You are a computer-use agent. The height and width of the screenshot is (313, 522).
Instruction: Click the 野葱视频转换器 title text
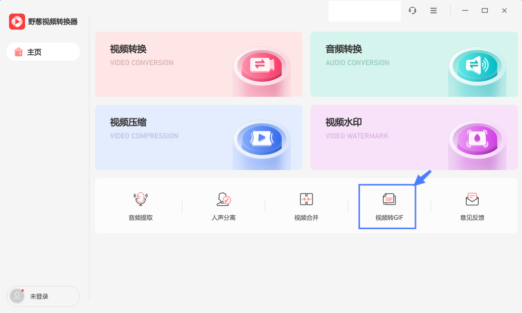click(53, 22)
